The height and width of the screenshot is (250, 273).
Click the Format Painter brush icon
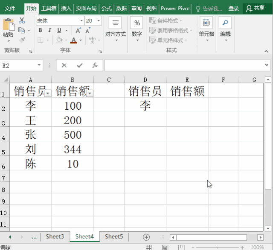click(x=22, y=40)
